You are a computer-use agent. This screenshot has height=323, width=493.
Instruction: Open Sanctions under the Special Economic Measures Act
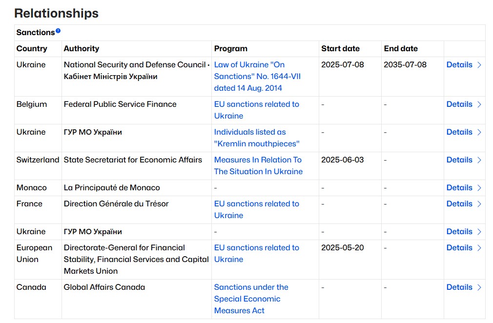pos(251,299)
